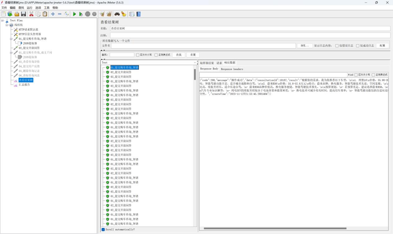Collapse the 01_提交购车咨询_智谱 node in test plan
Screen dimensions: 393x234
tap(11, 39)
